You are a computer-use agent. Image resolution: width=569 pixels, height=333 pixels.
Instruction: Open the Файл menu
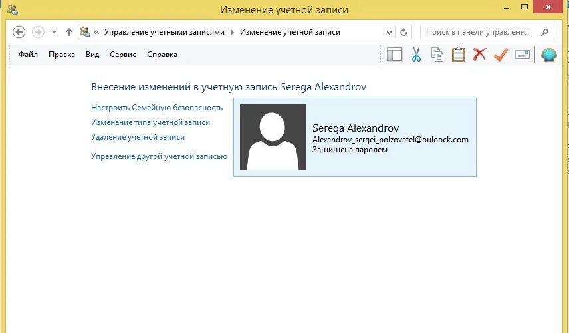29,55
